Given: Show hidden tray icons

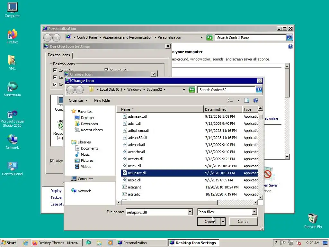Looking at the screenshot, I should [x=276, y=242].
